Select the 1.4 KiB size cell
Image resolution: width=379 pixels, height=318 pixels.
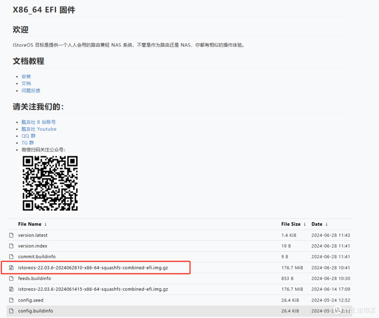(288, 235)
